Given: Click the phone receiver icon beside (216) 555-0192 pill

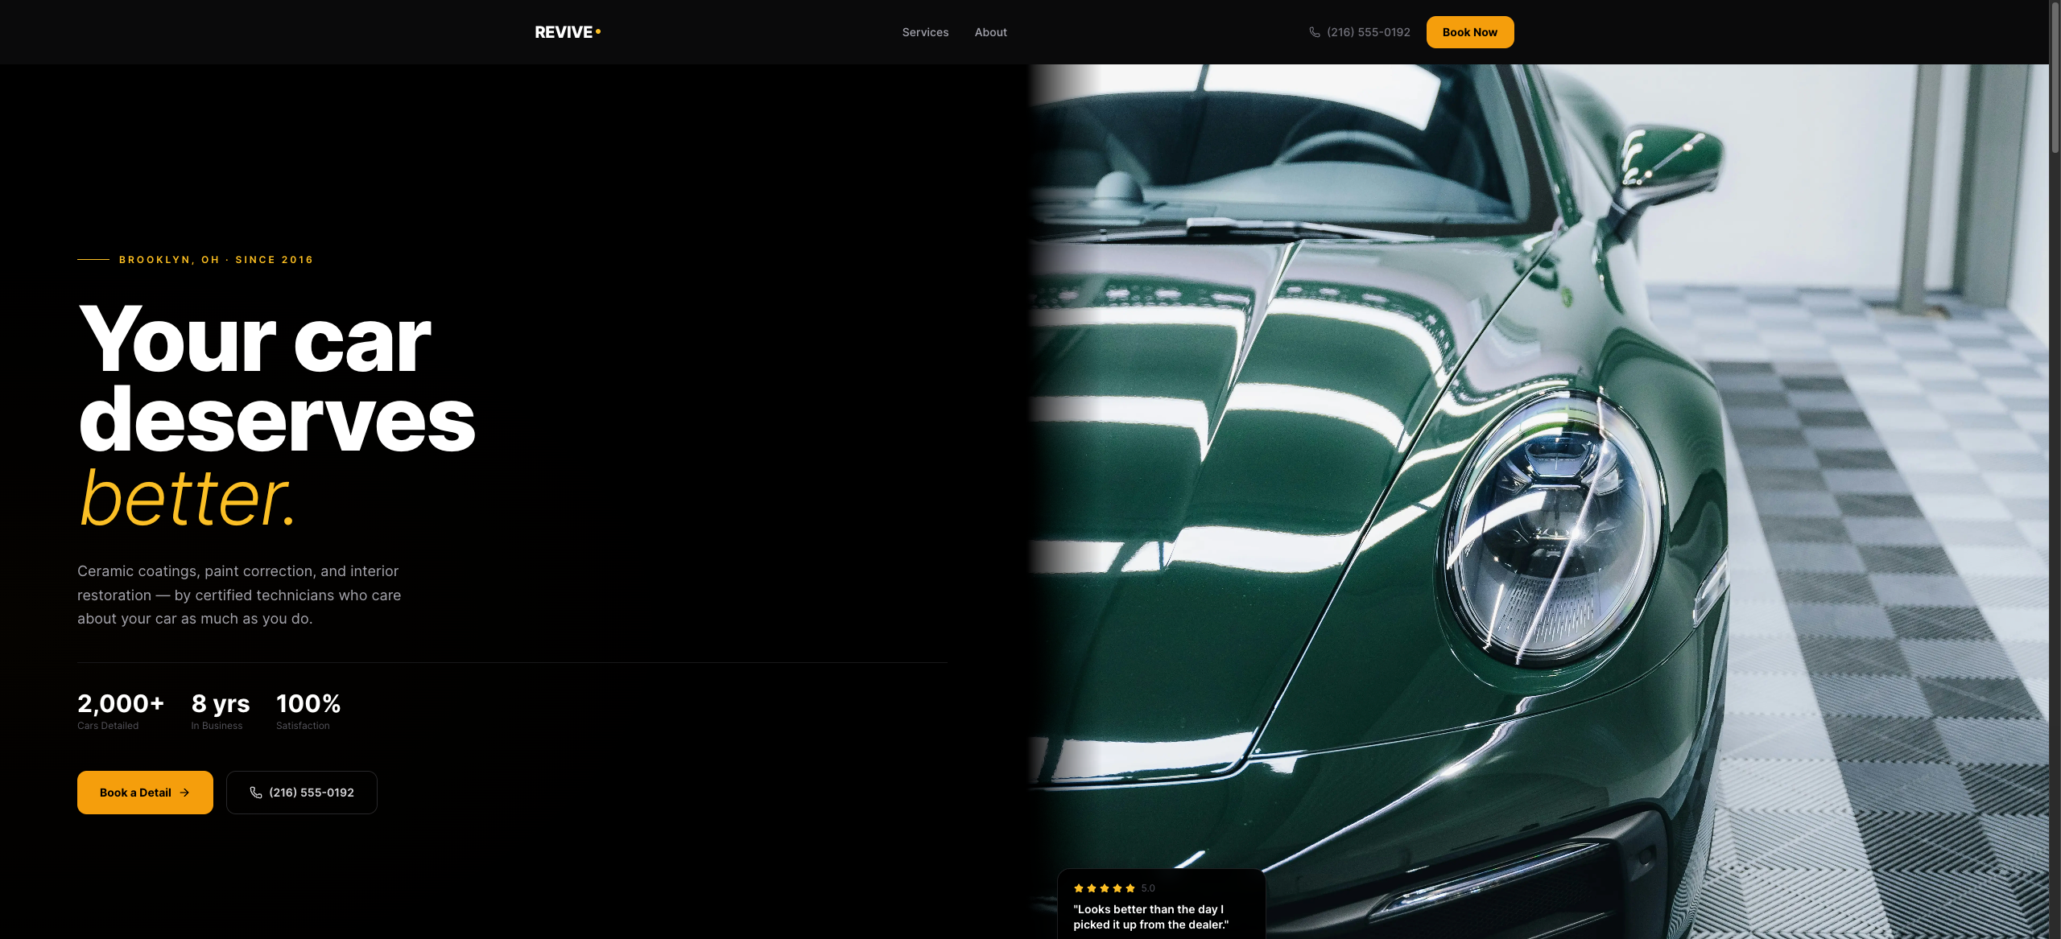Looking at the screenshot, I should (x=255, y=793).
